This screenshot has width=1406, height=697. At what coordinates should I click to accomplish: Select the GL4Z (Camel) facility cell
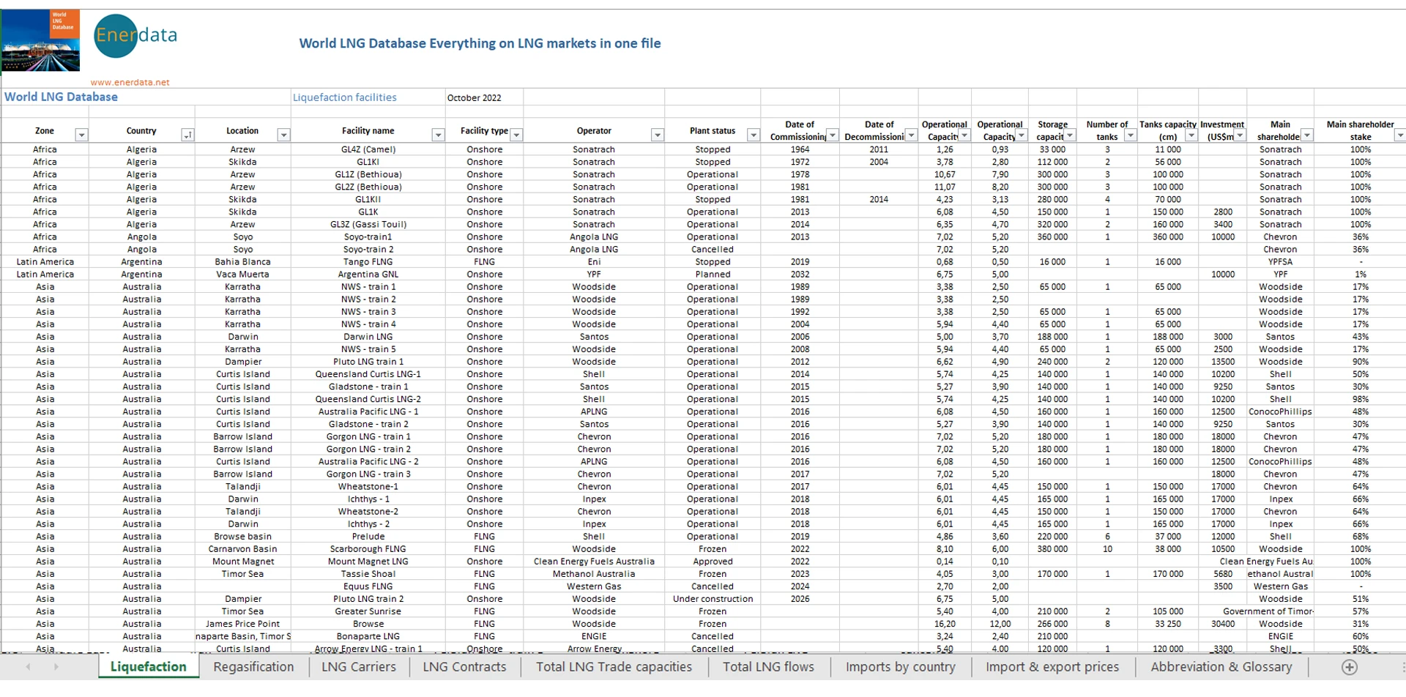click(x=368, y=149)
